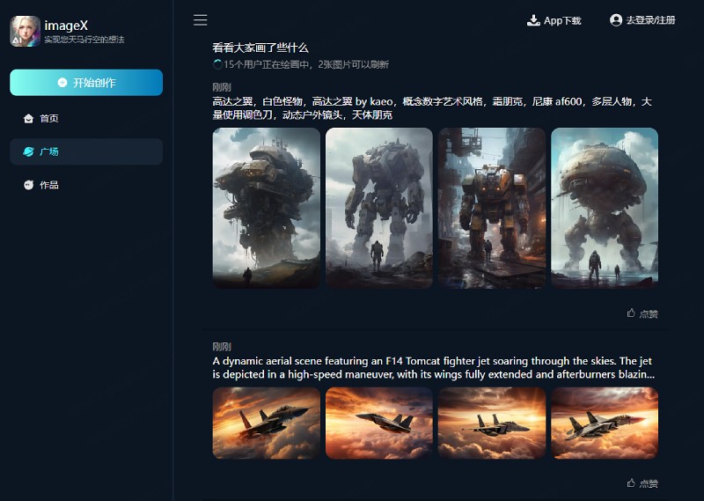The image size is (704, 501).
Task: Click the imageX avatar logo
Action: 25,32
